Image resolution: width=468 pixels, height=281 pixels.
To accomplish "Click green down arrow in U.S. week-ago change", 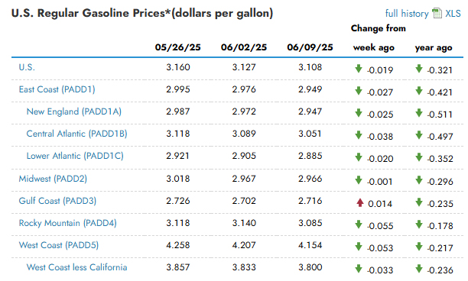I will click(359, 69).
